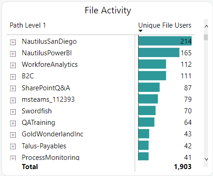Screen dimensions: 213x176
Task: Expand the QATraining row
Action: pyautogui.click(x=13, y=123)
